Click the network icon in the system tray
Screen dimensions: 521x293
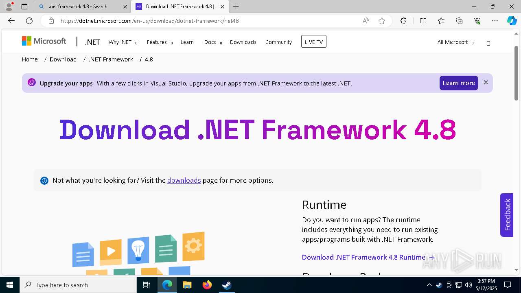[459, 285]
